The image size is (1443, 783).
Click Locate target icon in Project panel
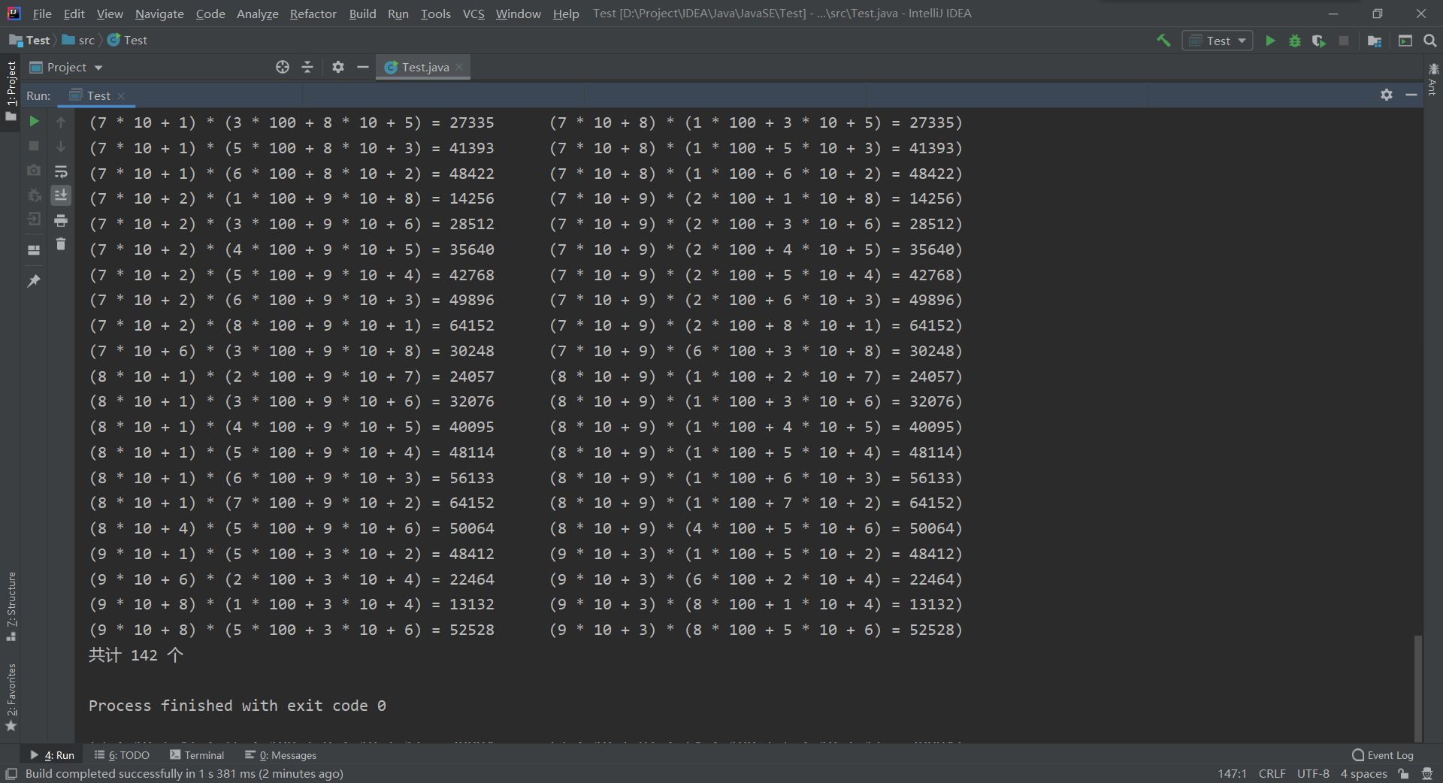point(283,67)
